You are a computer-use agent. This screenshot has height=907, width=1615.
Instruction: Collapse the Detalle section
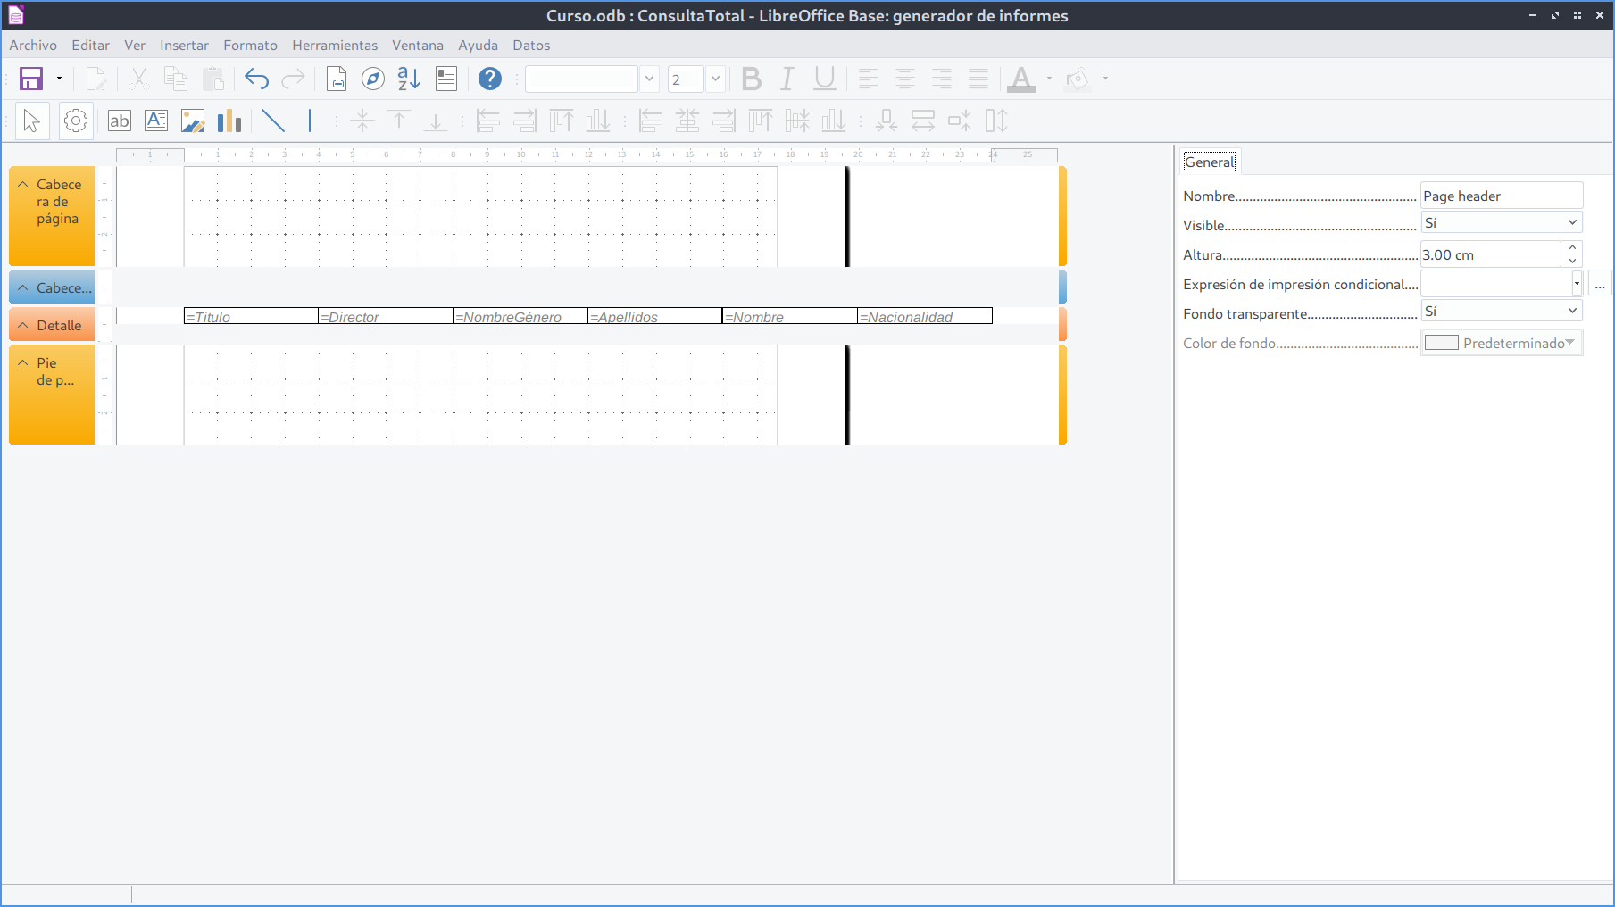(x=23, y=325)
